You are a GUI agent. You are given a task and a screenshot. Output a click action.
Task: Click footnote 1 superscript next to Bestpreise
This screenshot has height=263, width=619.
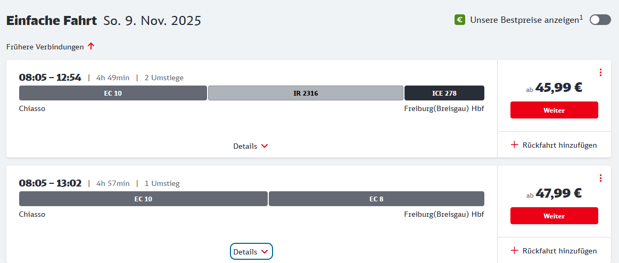[x=581, y=17]
